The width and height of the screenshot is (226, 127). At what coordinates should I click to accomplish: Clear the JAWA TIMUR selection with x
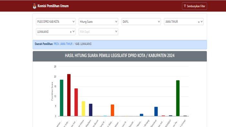[199, 22]
